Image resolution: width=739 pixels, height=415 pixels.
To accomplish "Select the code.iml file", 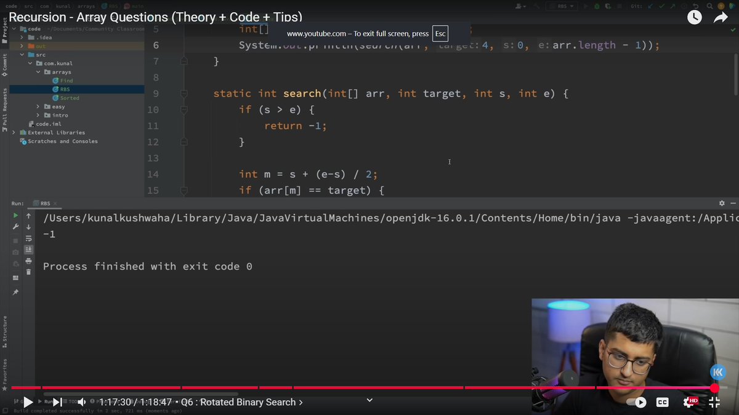I will click(x=44, y=124).
